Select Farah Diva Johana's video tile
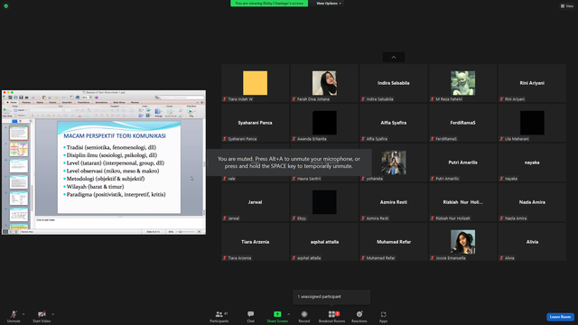 (x=324, y=83)
